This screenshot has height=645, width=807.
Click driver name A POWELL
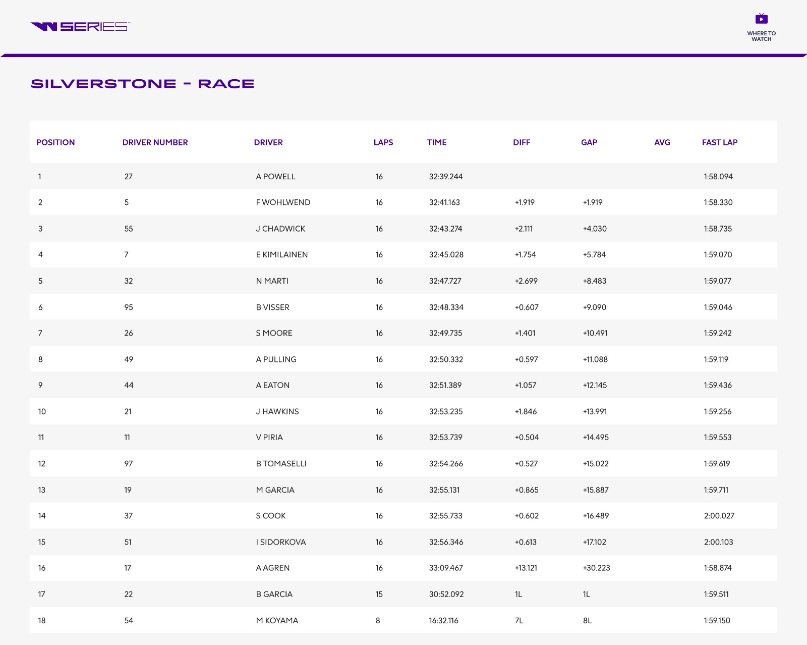276,177
